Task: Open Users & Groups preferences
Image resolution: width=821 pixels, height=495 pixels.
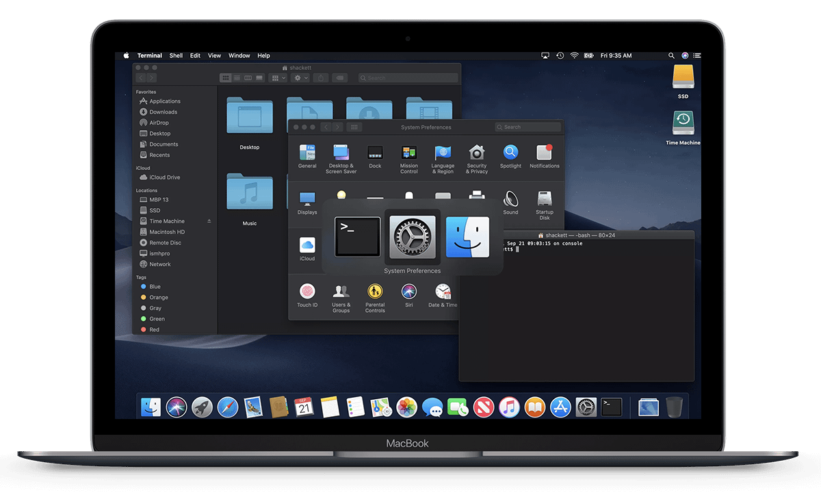Action: (x=341, y=298)
